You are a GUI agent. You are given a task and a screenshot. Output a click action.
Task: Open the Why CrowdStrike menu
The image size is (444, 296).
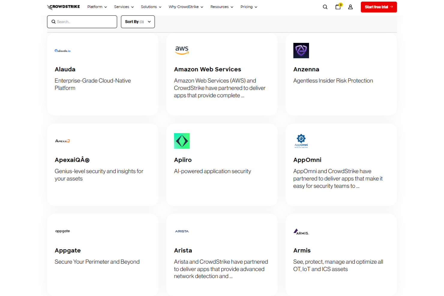(x=185, y=7)
